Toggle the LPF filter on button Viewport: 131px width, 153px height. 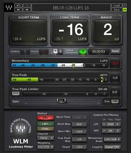(x=104, y=124)
